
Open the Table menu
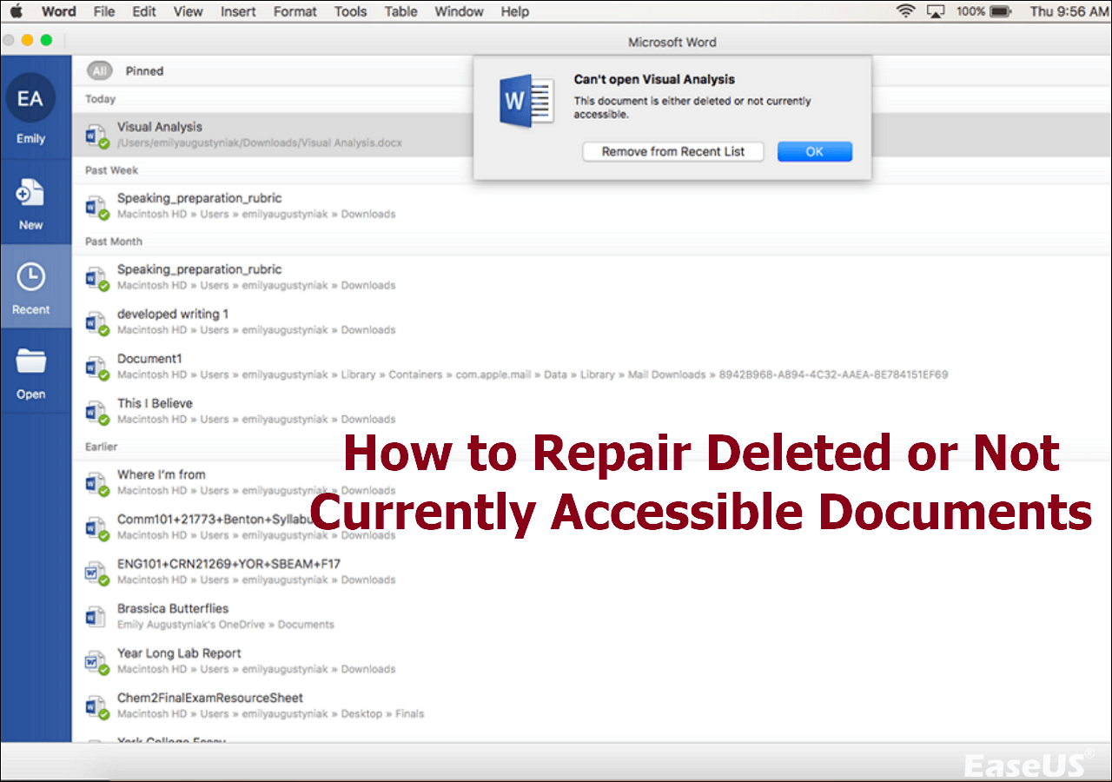click(x=400, y=11)
